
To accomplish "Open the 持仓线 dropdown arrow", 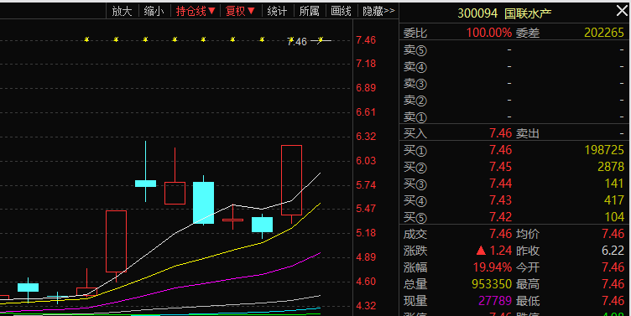I will 212,11.
